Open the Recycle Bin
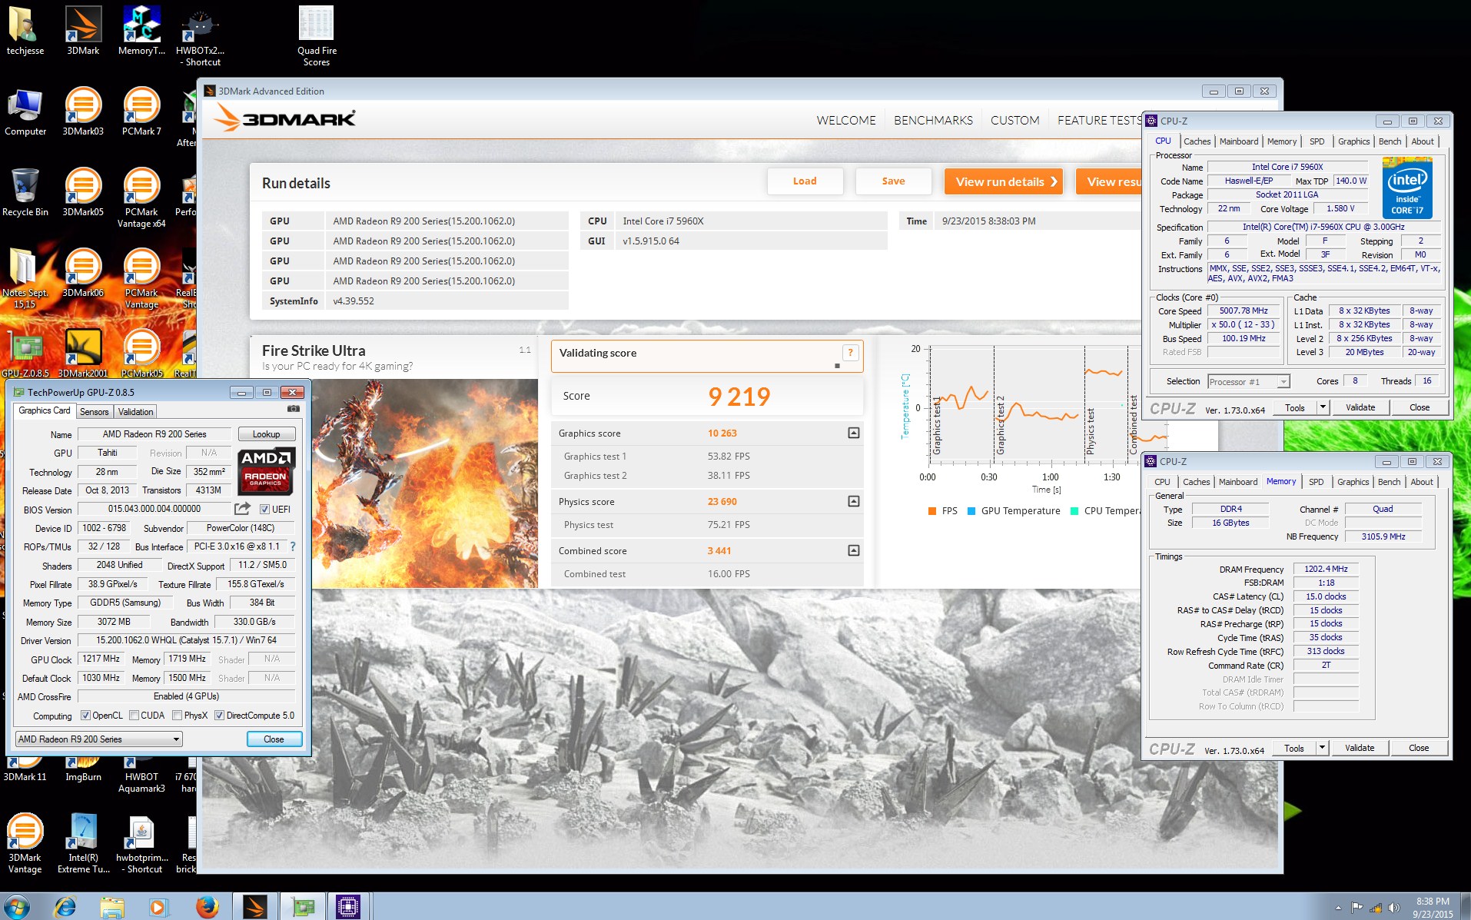 pos(25,192)
